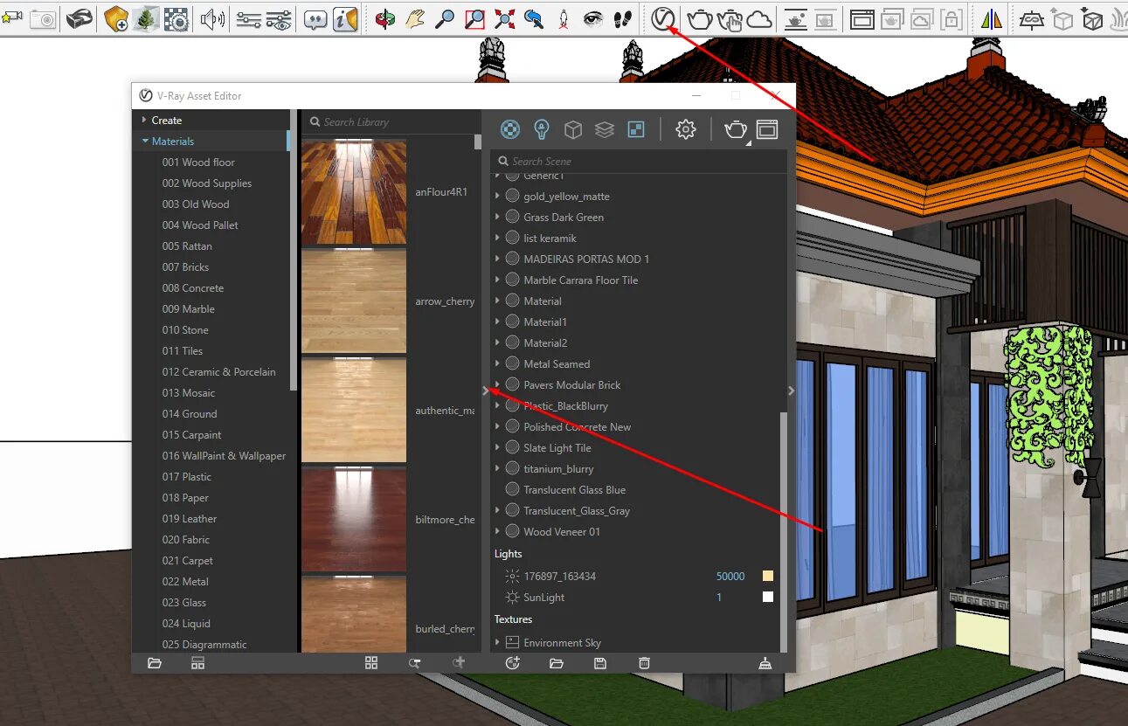Open the 009 Marble category
Image resolution: width=1128 pixels, height=726 pixels.
click(189, 308)
